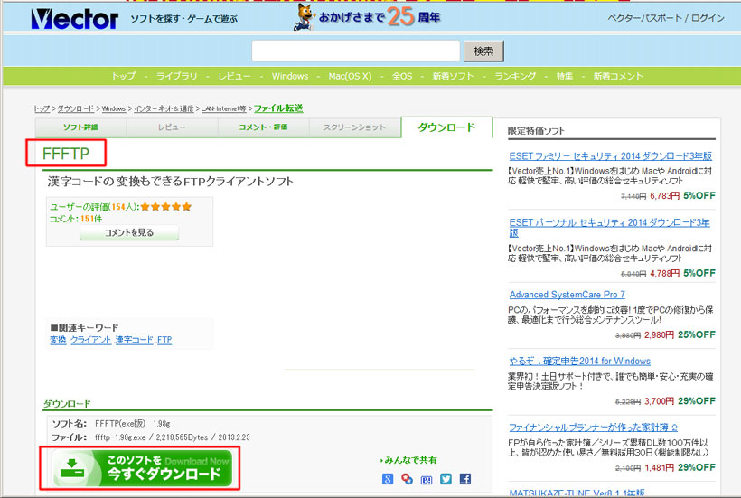This screenshot has width=741, height=498.
Task: Open やるぞ！確定申告2014 for Windows link
Action: [x=579, y=362]
